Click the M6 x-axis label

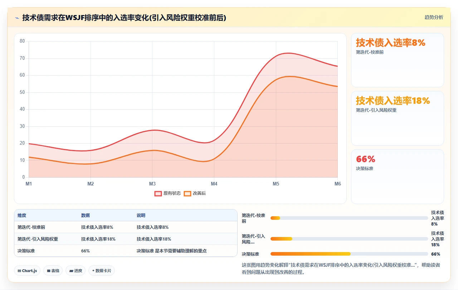point(337,184)
